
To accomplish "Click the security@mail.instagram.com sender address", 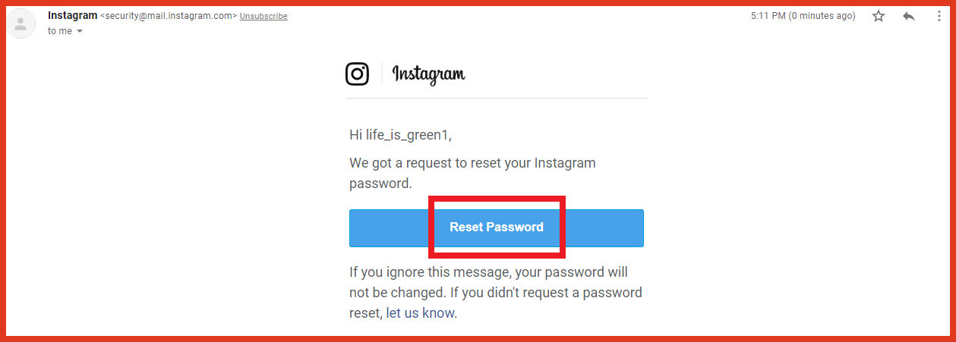I will [169, 16].
